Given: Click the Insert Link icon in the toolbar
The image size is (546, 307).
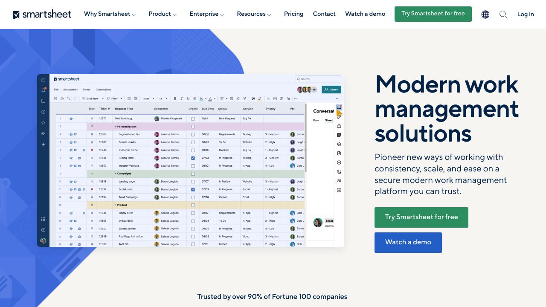Looking at the screenshot, I should [x=269, y=98].
